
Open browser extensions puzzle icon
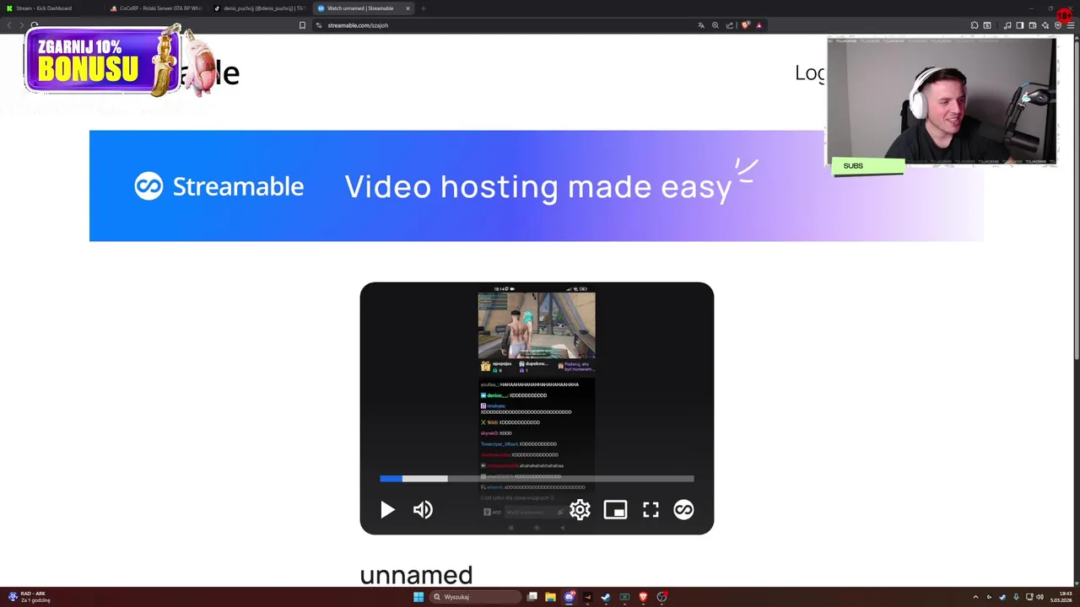click(x=975, y=25)
